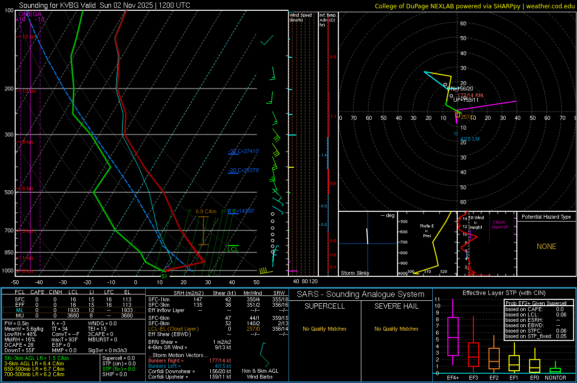Screen dimensions: 577x383
Task: Click the Prob EF2+ Given Supercell header
Action: (536, 303)
